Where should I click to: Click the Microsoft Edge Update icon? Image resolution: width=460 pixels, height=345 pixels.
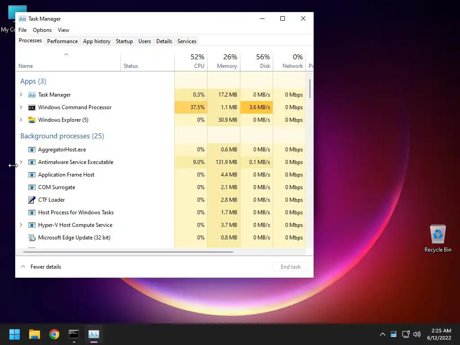(x=32, y=238)
